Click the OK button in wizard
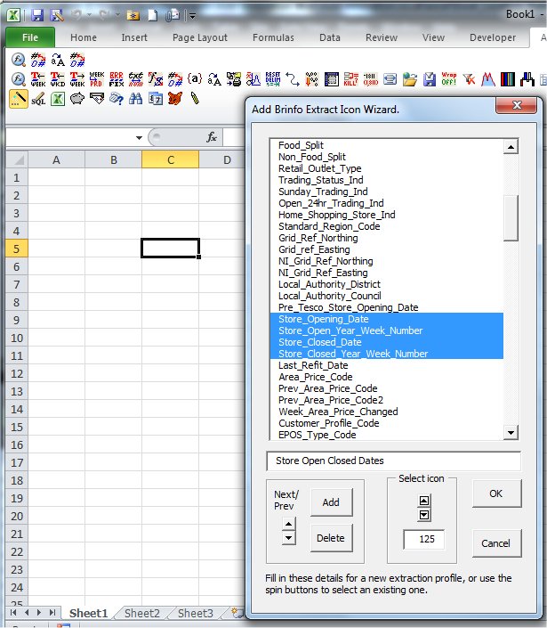 click(496, 493)
